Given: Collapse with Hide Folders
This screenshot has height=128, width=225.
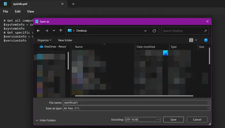Looking at the screenshot, I should click(46, 120).
